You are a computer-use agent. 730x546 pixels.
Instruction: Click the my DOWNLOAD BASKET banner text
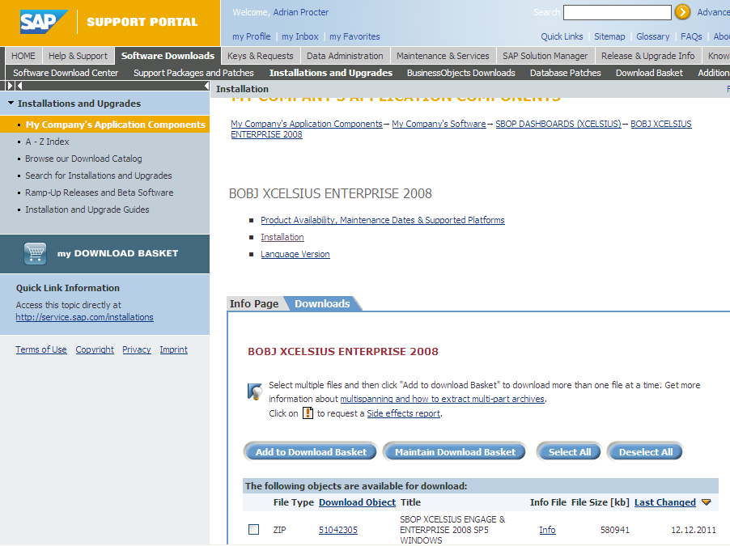point(118,253)
